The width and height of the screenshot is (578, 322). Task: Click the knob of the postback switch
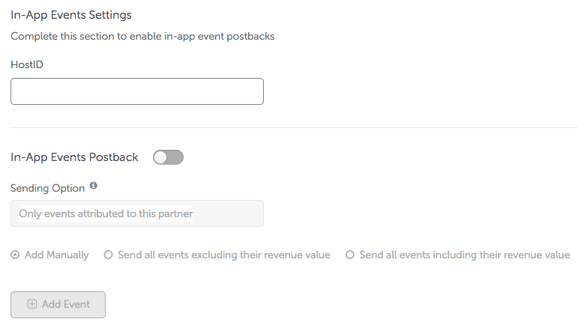point(160,157)
